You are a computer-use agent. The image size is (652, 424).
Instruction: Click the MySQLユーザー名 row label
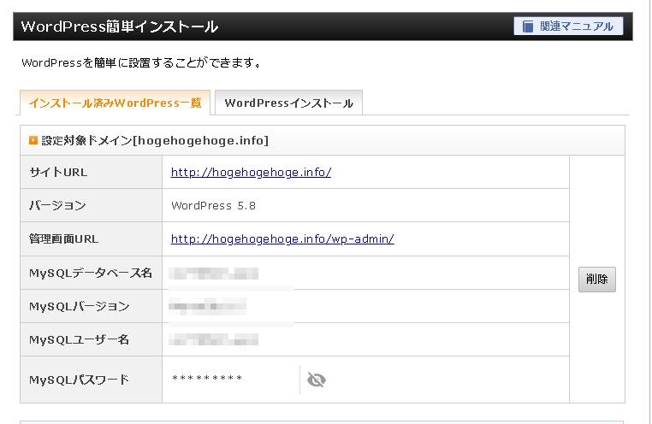coord(79,339)
